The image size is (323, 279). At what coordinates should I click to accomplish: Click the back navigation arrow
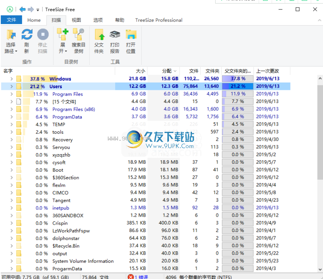(22, 9)
